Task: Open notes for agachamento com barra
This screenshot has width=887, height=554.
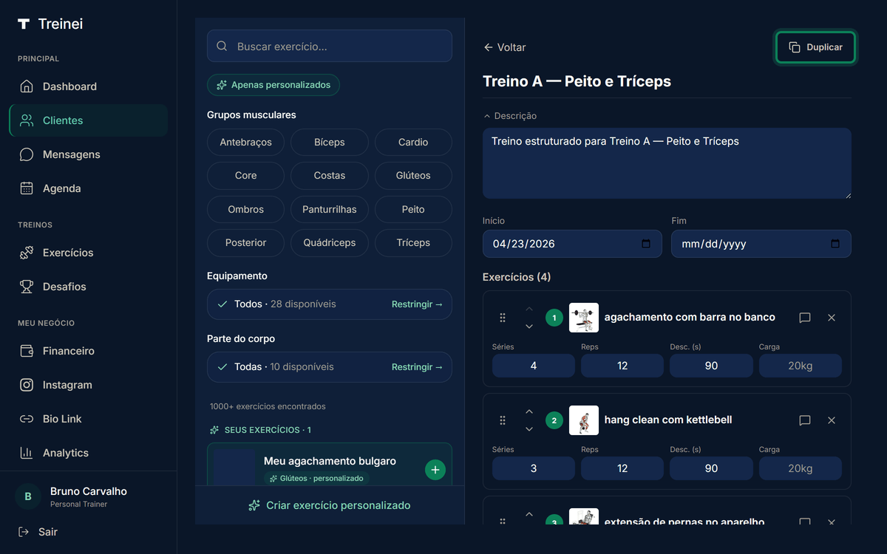Action: (805, 318)
